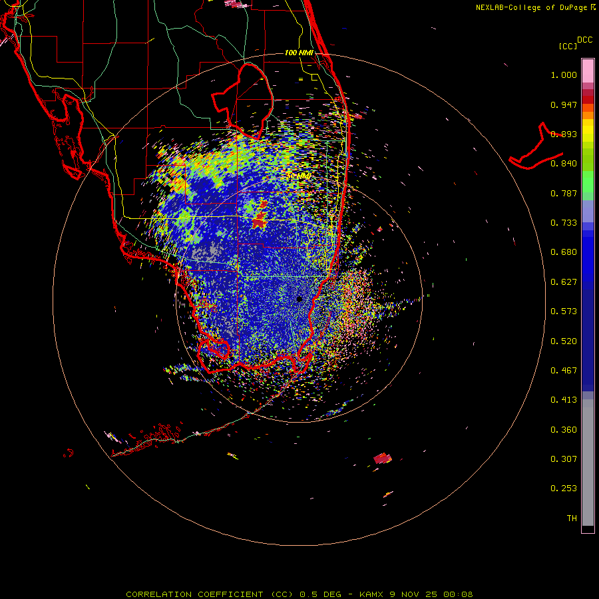Select the 0.360 scale value
599x599 pixels.
564,430
